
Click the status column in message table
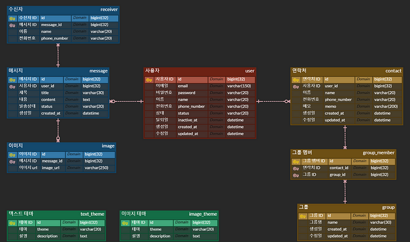[46, 106]
